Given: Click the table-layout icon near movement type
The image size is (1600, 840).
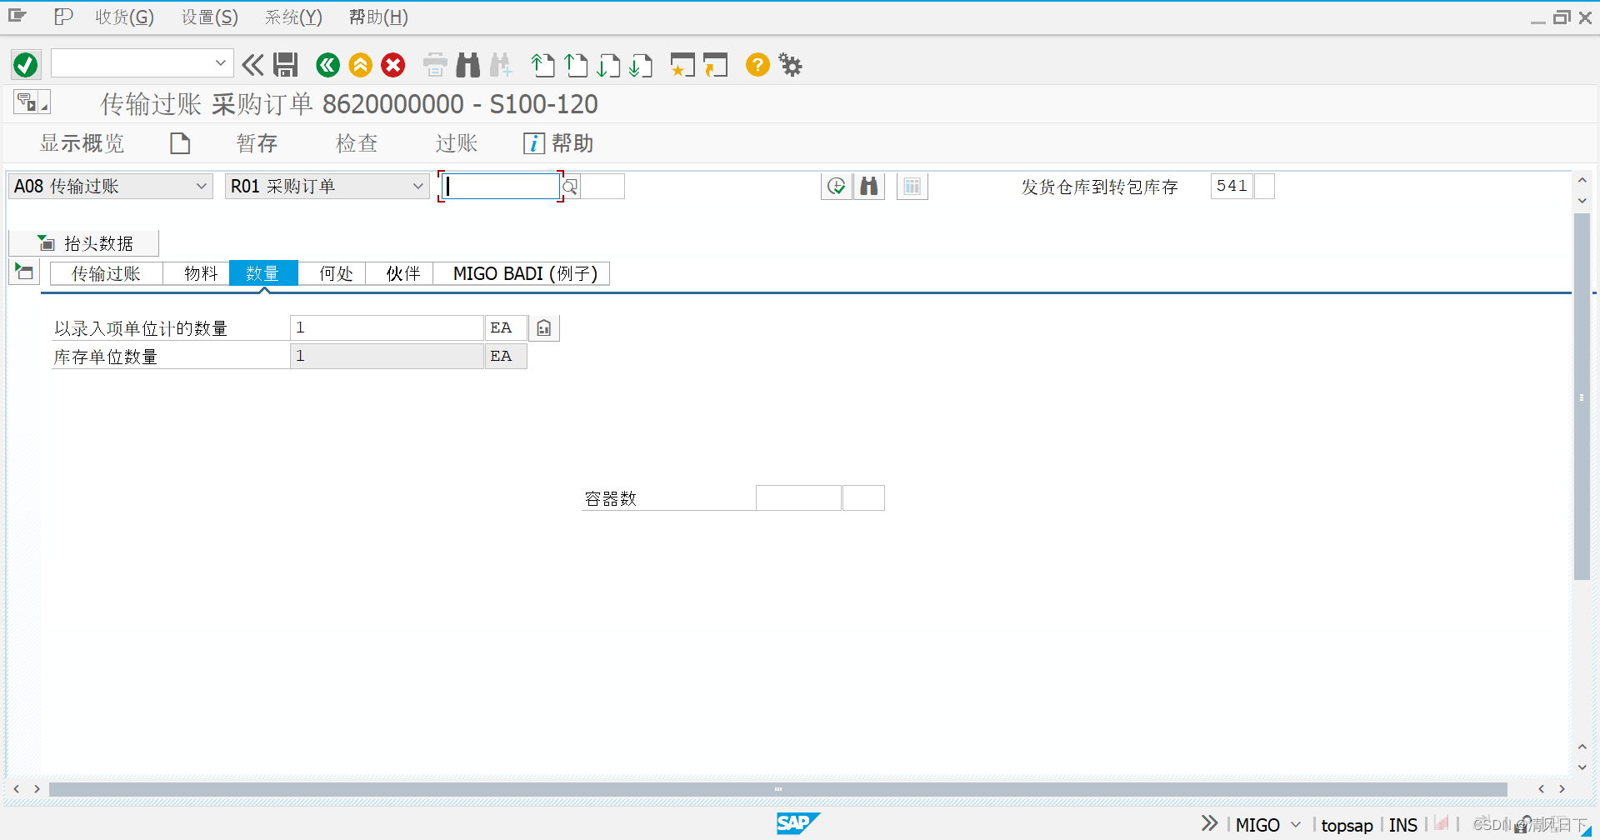Looking at the screenshot, I should coord(912,186).
